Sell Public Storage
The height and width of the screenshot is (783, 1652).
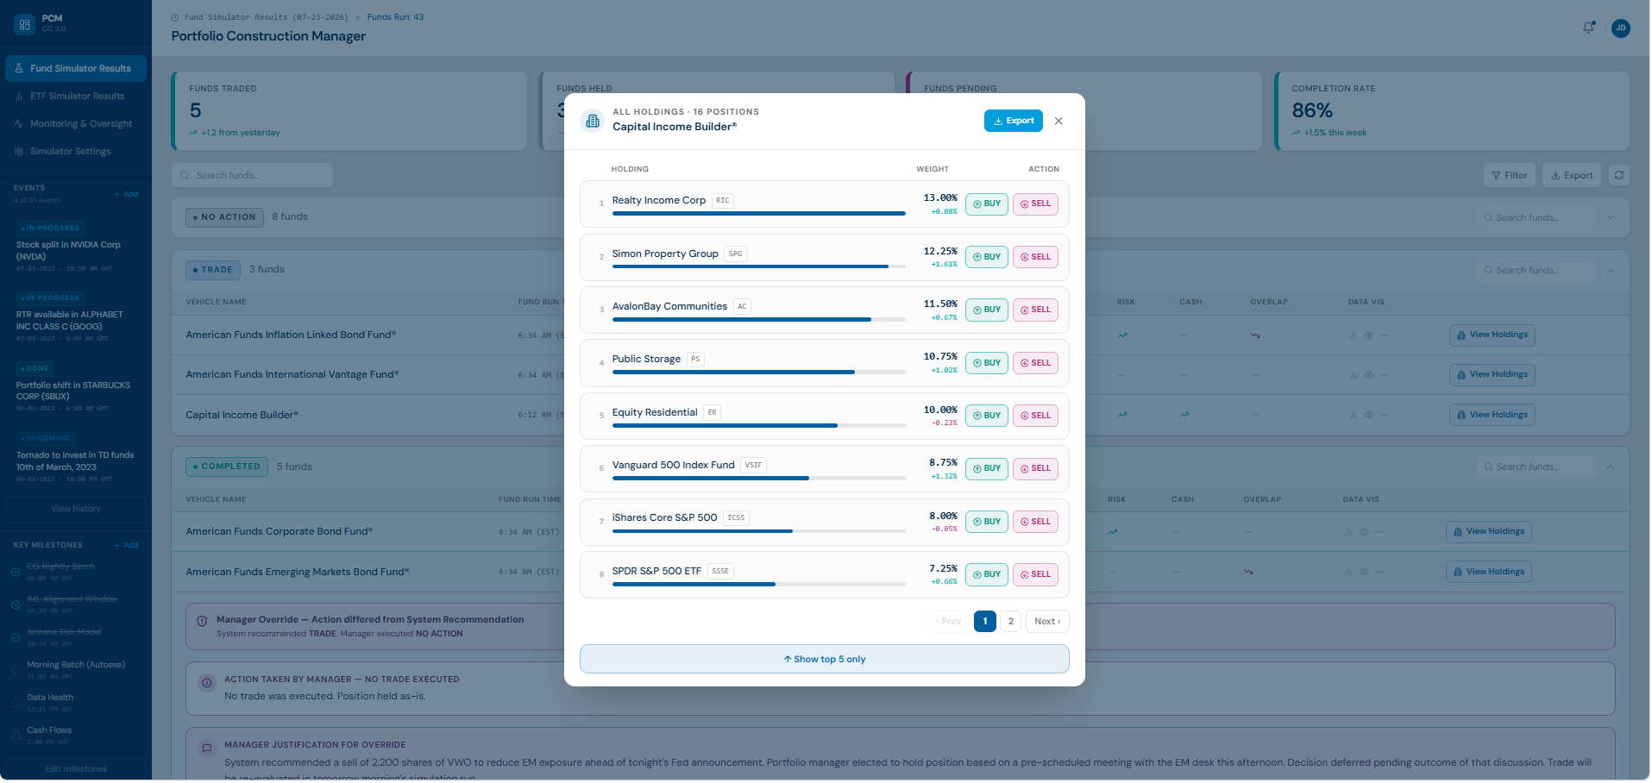pos(1035,363)
